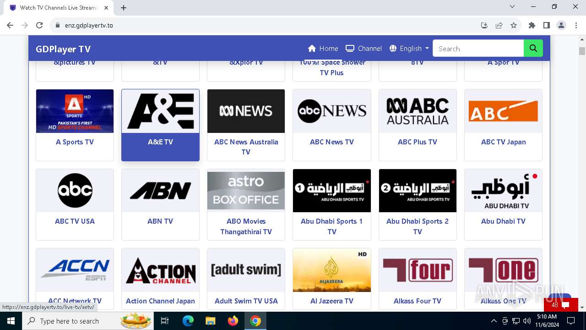The height and width of the screenshot is (330, 586).
Task: Open ABC News Australia TV logo
Action: click(246, 111)
